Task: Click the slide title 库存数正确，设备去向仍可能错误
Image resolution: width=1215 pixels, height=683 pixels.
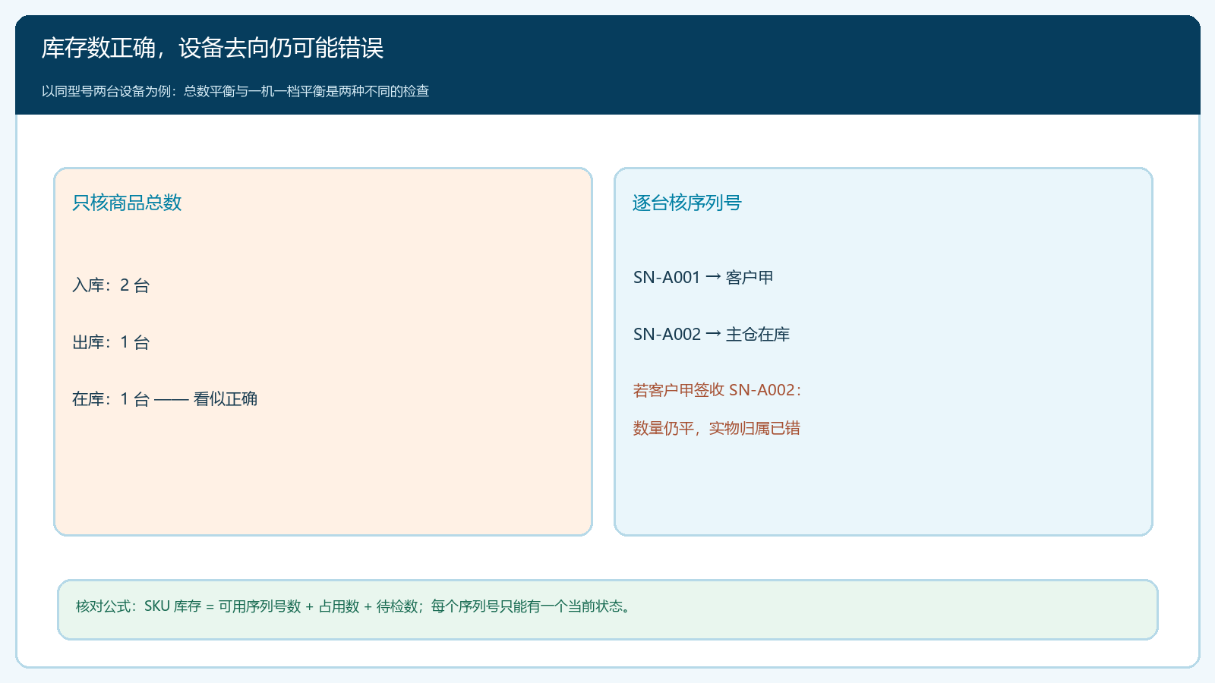Action: [x=213, y=48]
